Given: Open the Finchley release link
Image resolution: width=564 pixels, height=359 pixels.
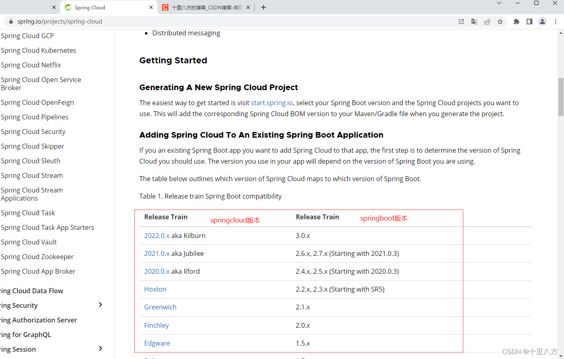Looking at the screenshot, I should [x=156, y=325].
